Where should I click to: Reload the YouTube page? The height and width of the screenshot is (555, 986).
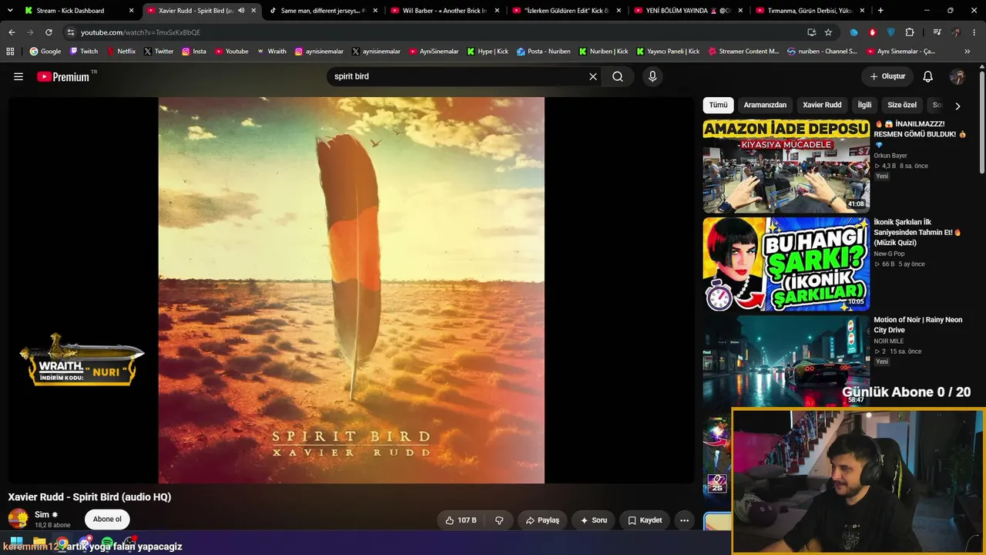click(49, 32)
